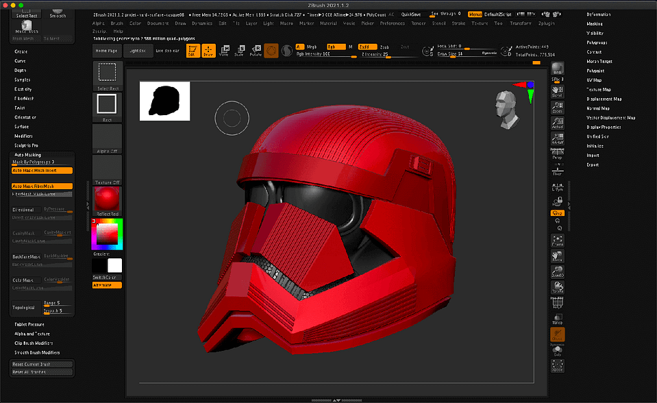Click the camera head orientation widget

click(x=506, y=110)
